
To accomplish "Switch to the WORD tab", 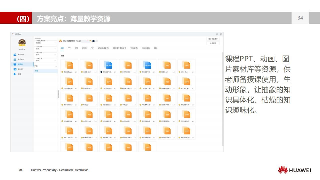I will pyautogui.click(x=84, y=48).
